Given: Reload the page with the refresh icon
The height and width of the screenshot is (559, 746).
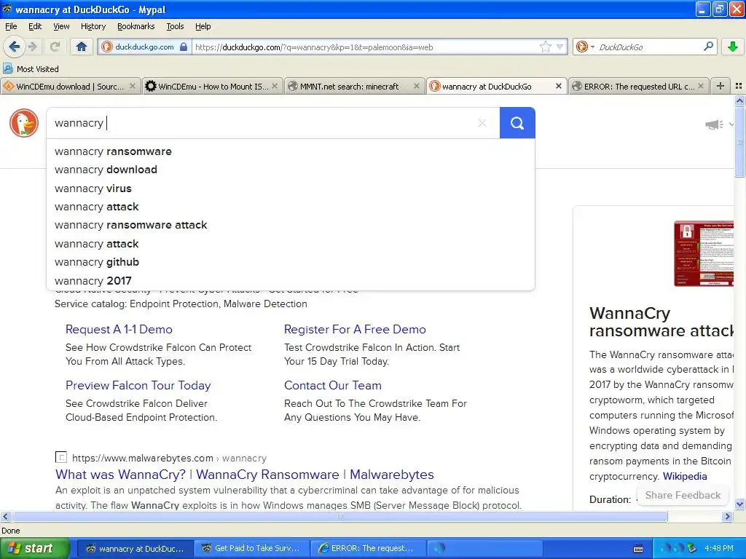Looking at the screenshot, I should (x=55, y=47).
